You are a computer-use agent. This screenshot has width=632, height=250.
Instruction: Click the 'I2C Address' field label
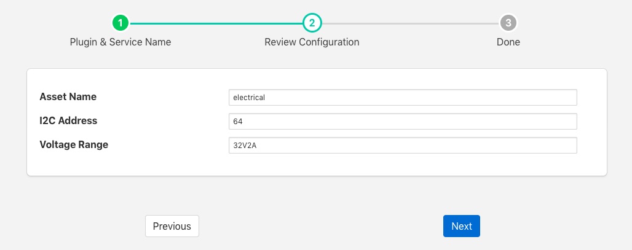click(68, 120)
